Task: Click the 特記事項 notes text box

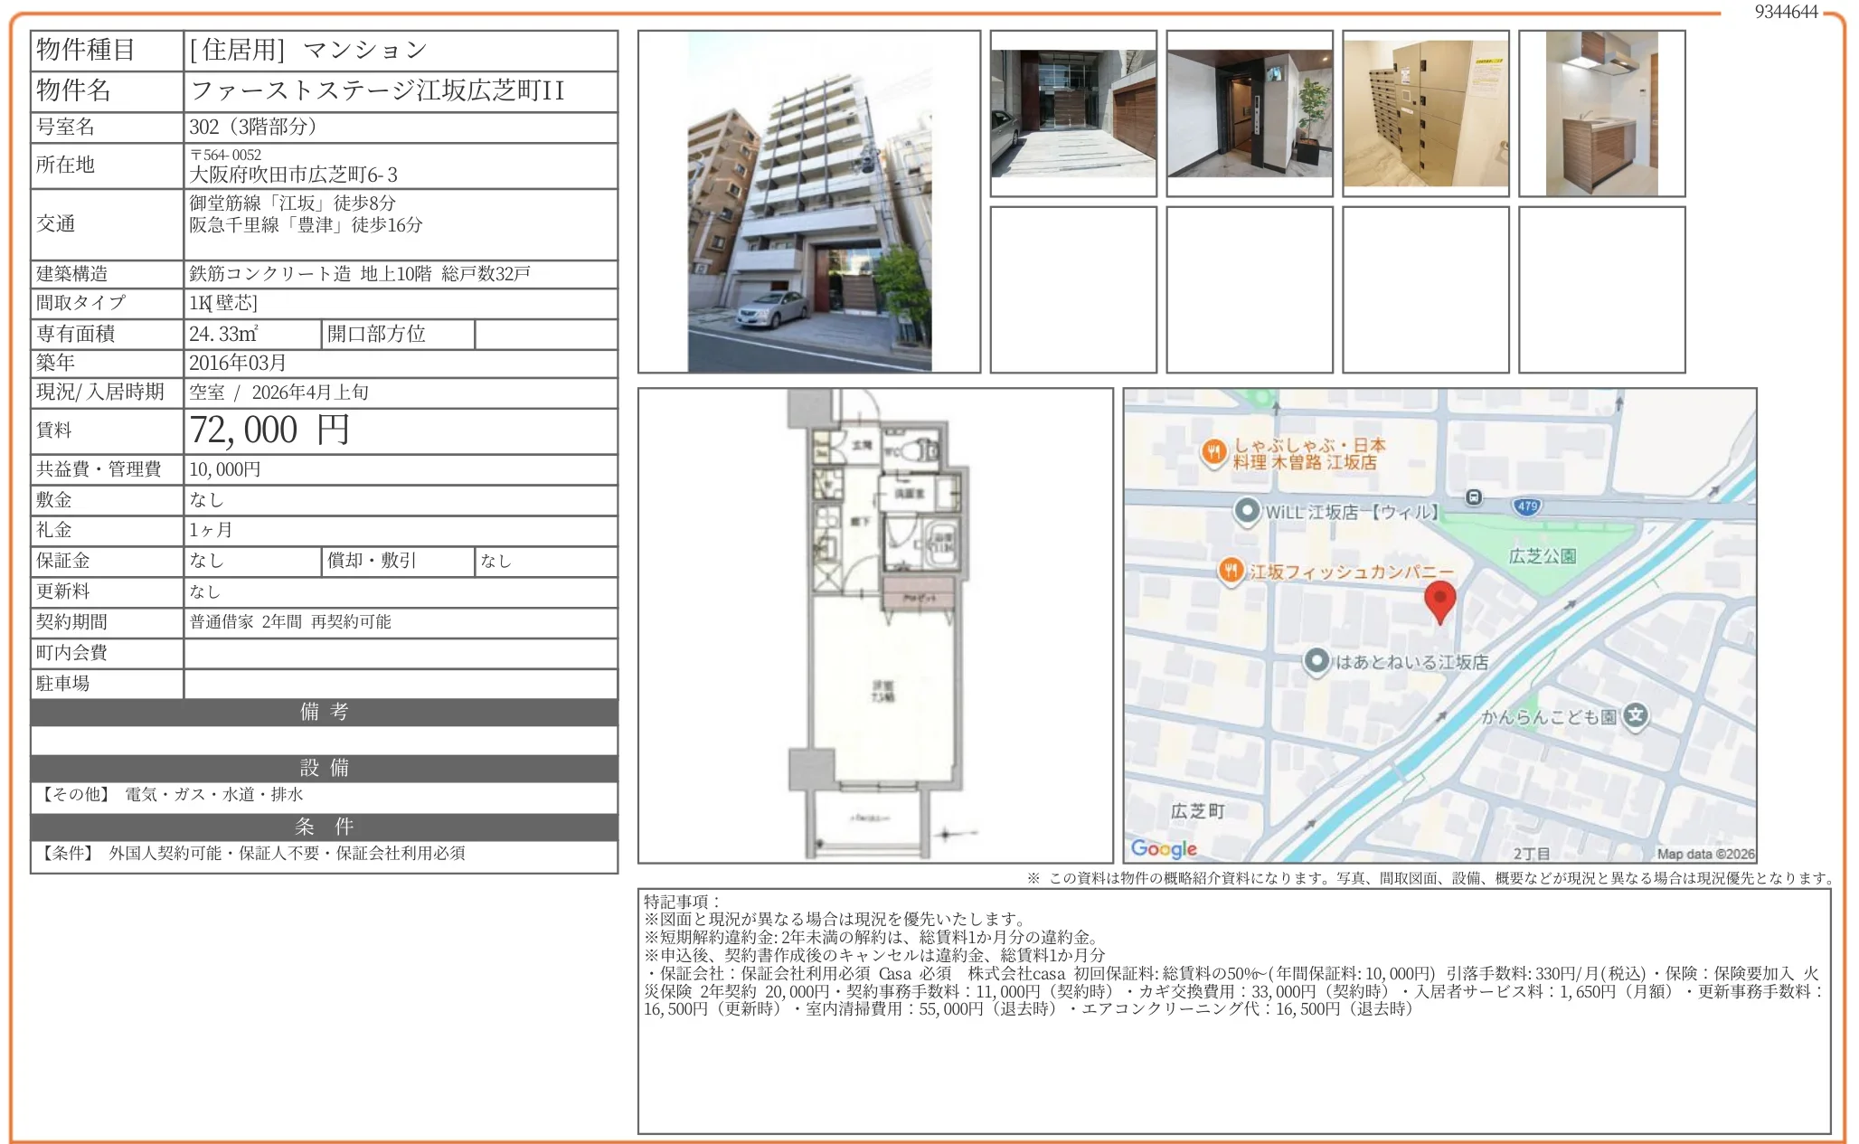Action: [x=1233, y=1010]
